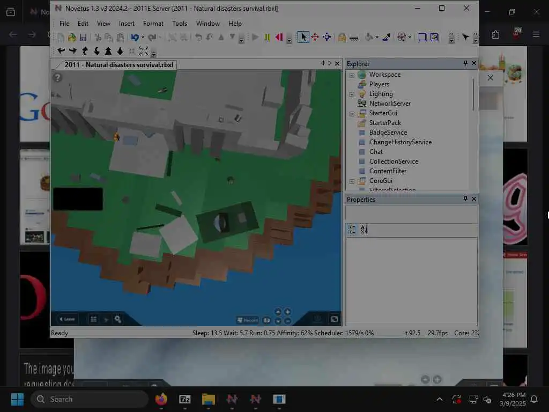Viewport: 549px width, 412px height.
Task: Open camera toolbar overflow options arrow
Action: click(x=153, y=54)
